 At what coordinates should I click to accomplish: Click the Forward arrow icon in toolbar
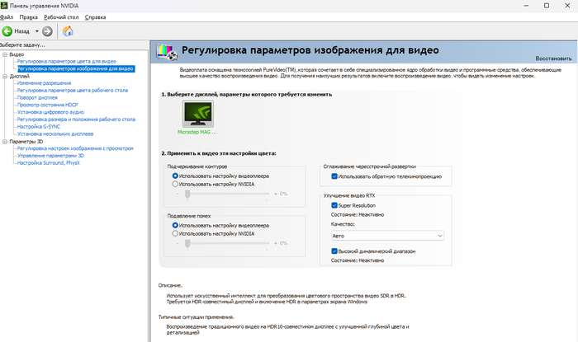pyautogui.click(x=47, y=31)
